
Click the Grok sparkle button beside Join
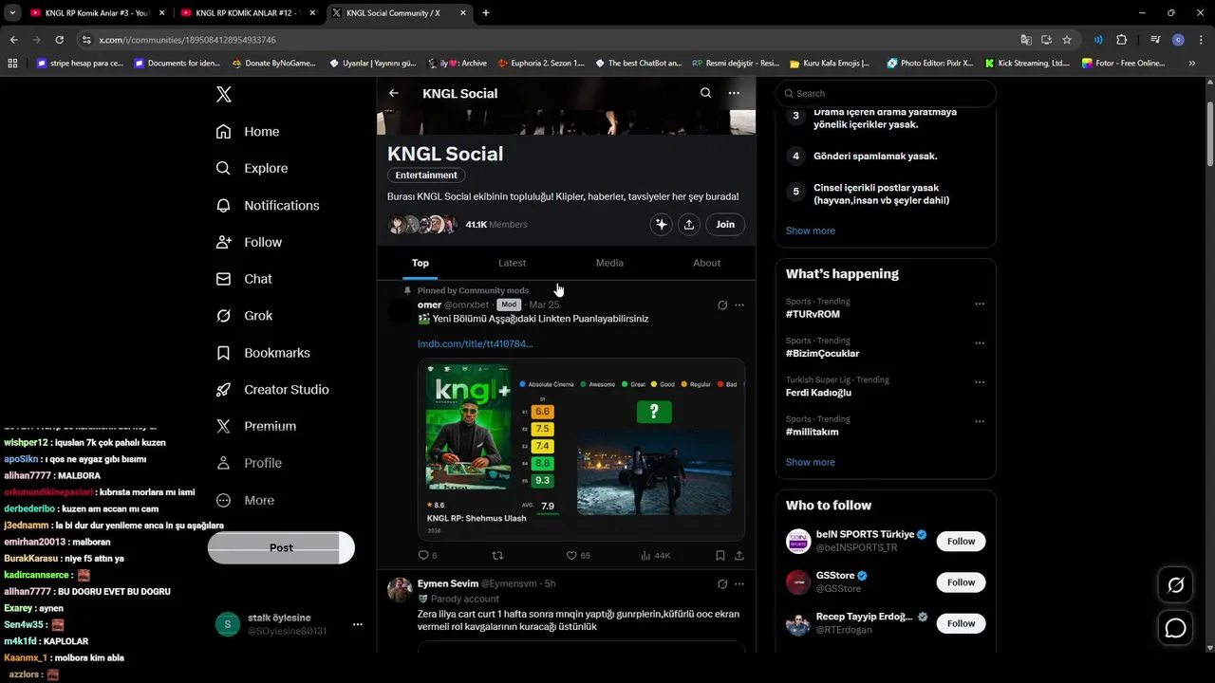pyautogui.click(x=662, y=225)
